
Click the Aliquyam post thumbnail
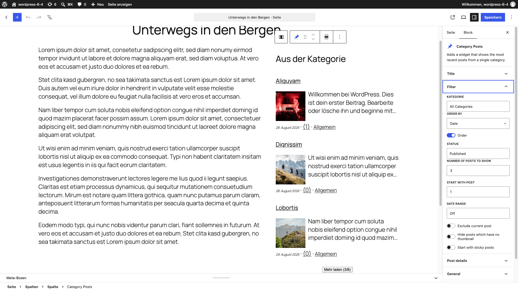tap(291, 106)
